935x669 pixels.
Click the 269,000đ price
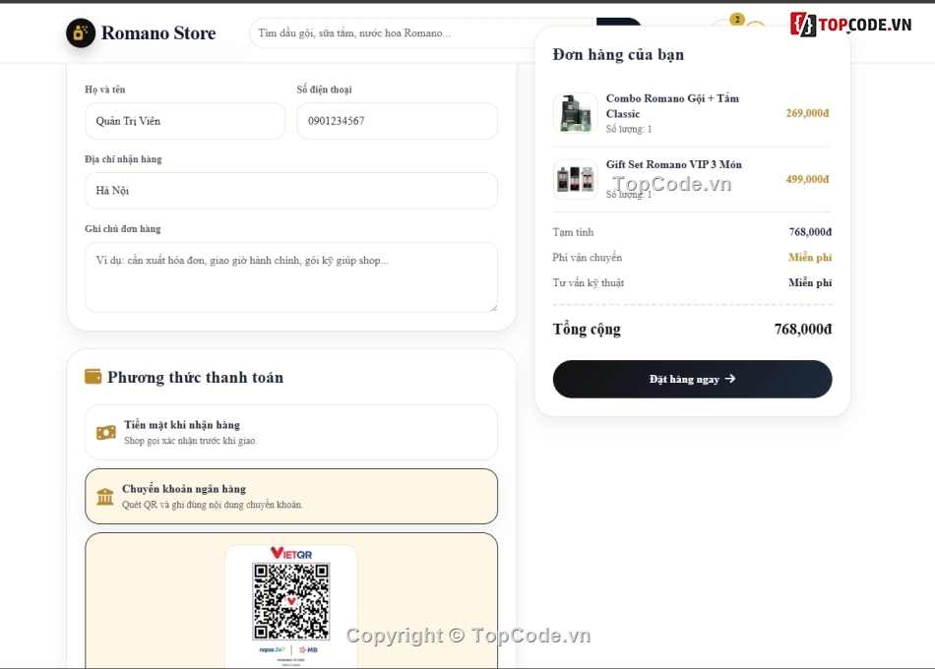(x=807, y=113)
